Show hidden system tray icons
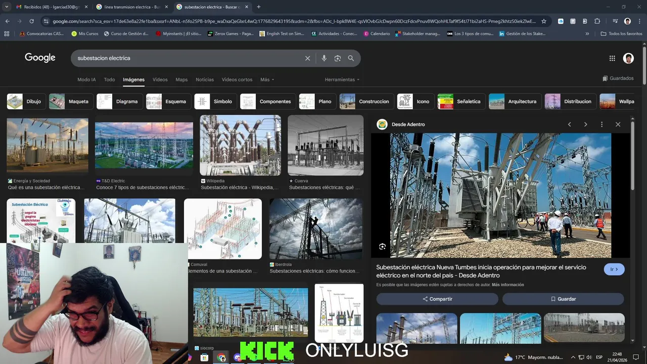The height and width of the screenshot is (364, 647). [573, 357]
